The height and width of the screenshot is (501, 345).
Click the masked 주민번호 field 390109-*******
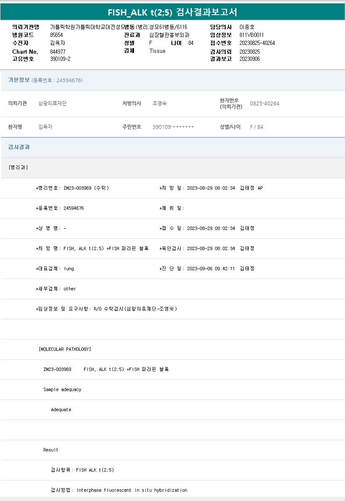173,127
